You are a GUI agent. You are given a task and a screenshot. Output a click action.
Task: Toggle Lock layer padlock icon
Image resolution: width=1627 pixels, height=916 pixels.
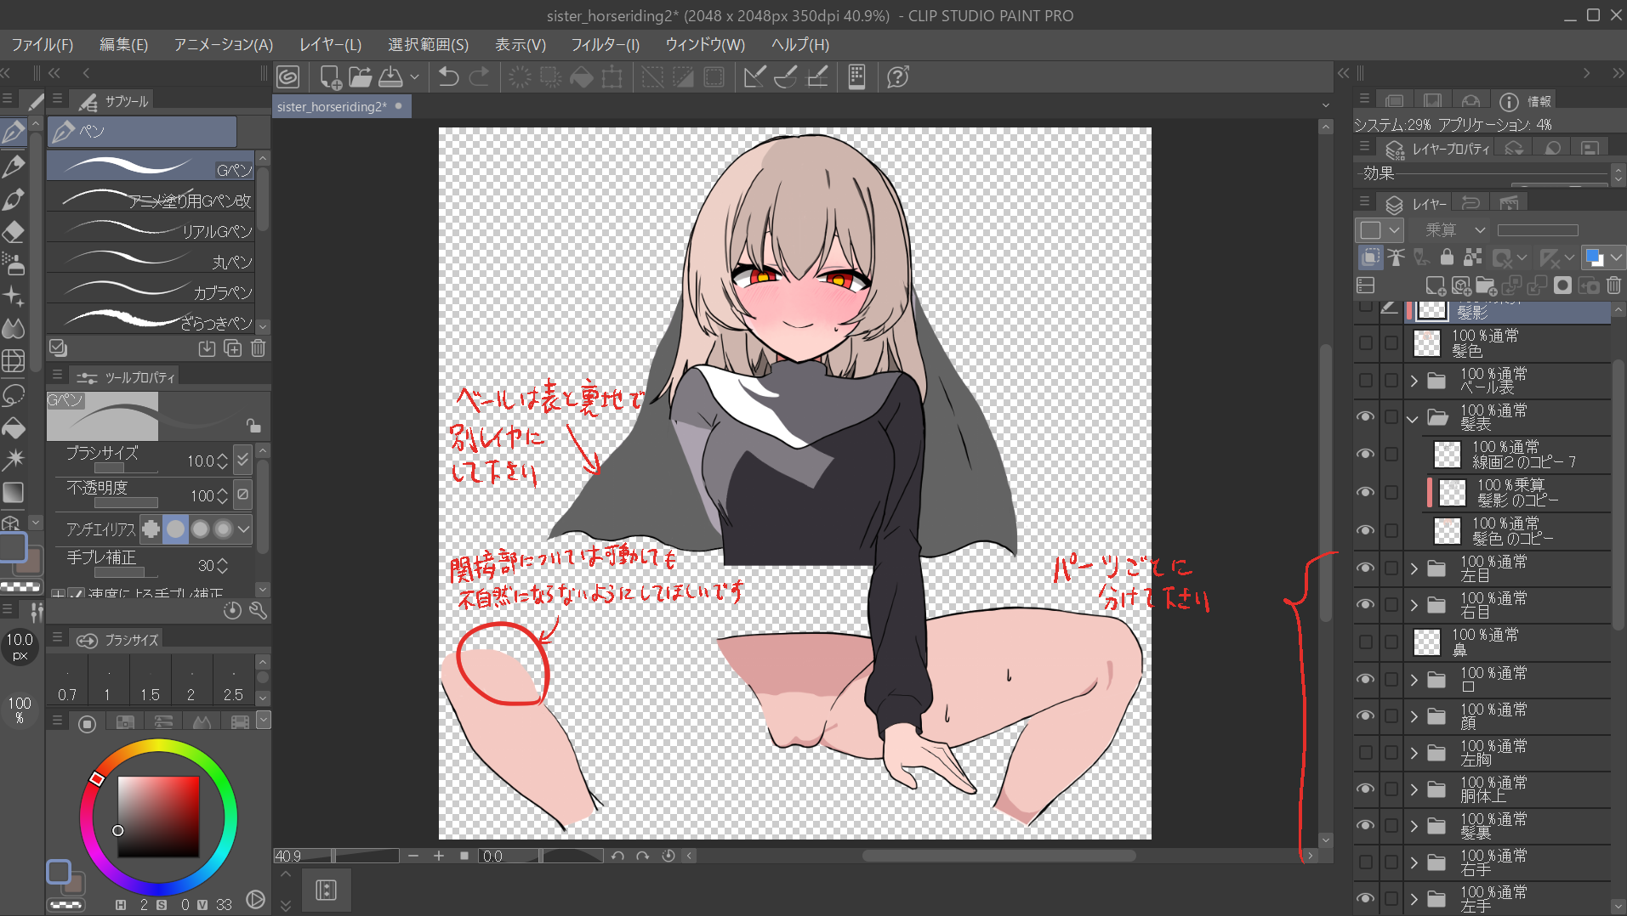click(x=1447, y=257)
